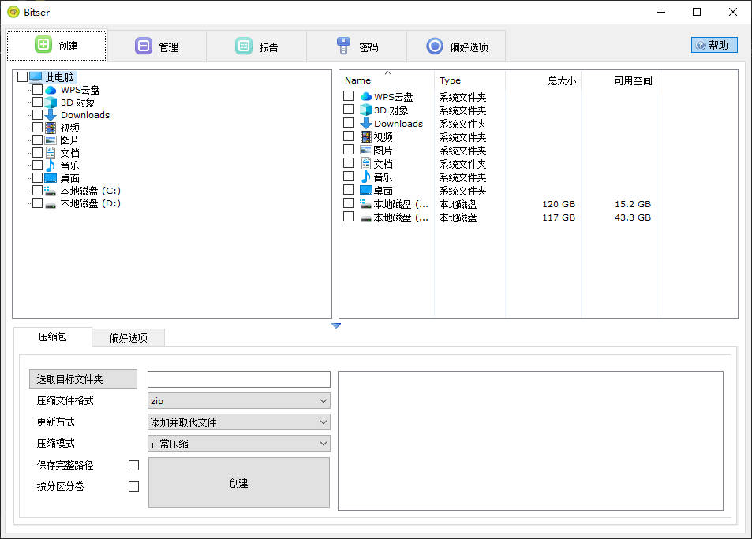Screen dimensions: 752x539
Task: Click the 此电脑 computer icon in tree
Action: tap(36, 77)
